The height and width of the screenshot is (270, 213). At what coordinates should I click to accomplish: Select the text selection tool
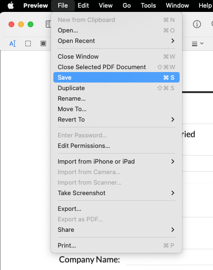click(12, 43)
